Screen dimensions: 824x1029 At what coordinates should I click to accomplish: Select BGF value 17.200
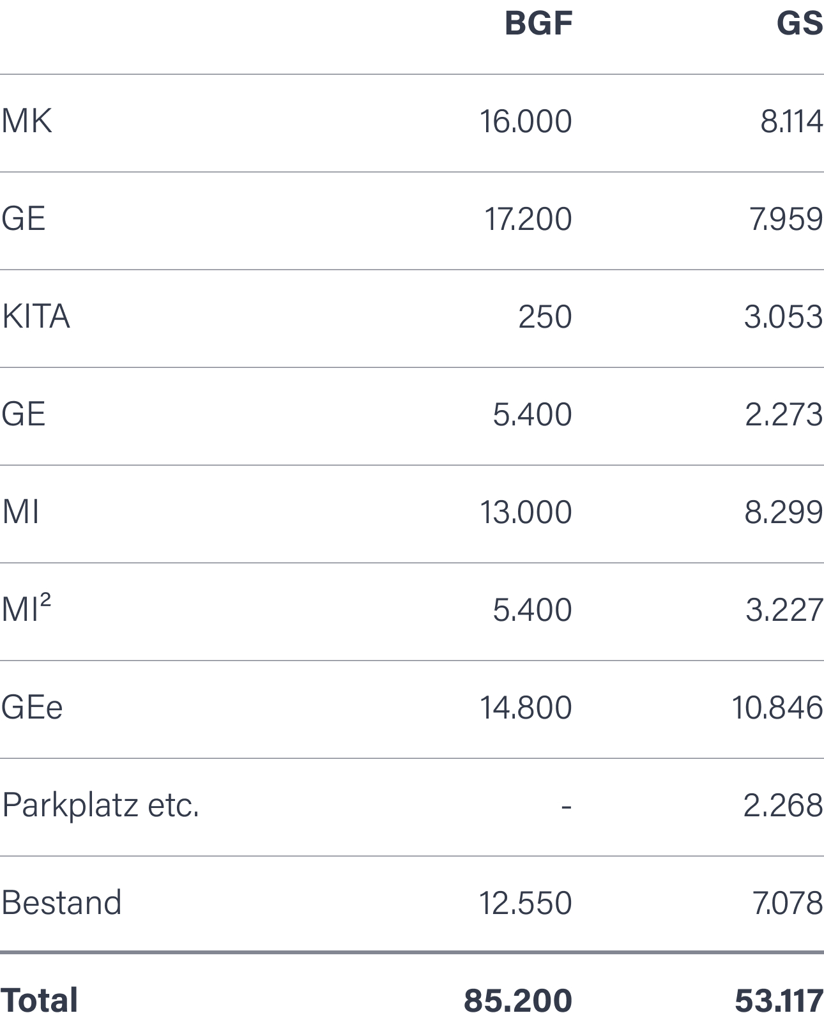point(528,218)
